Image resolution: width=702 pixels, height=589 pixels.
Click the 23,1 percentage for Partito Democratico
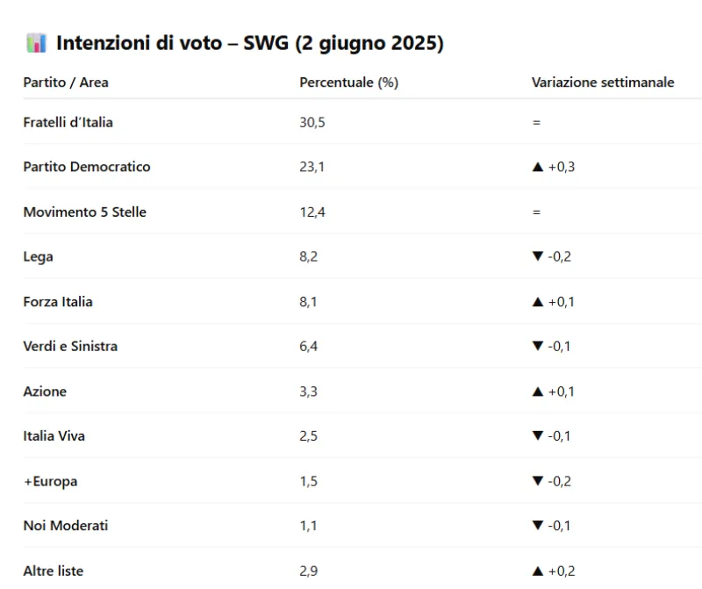[x=312, y=167]
